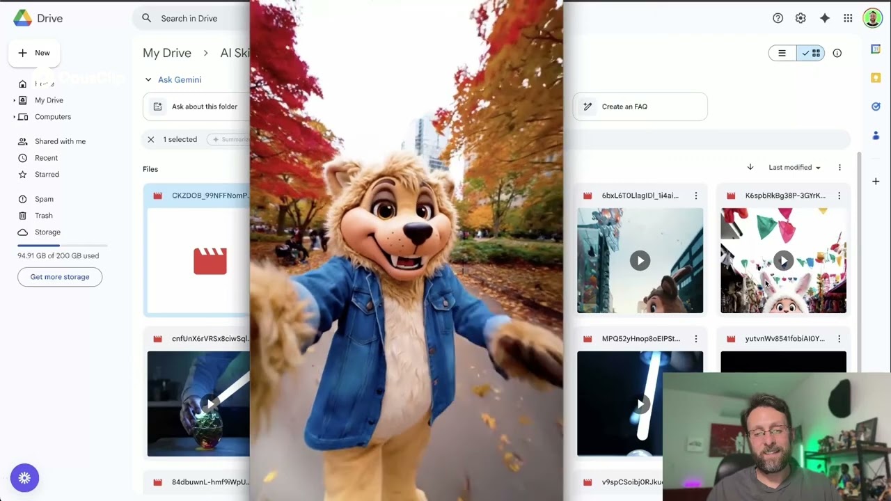This screenshot has height=501, width=891.
Task: Open Contacts in the side panel
Action: point(876,135)
